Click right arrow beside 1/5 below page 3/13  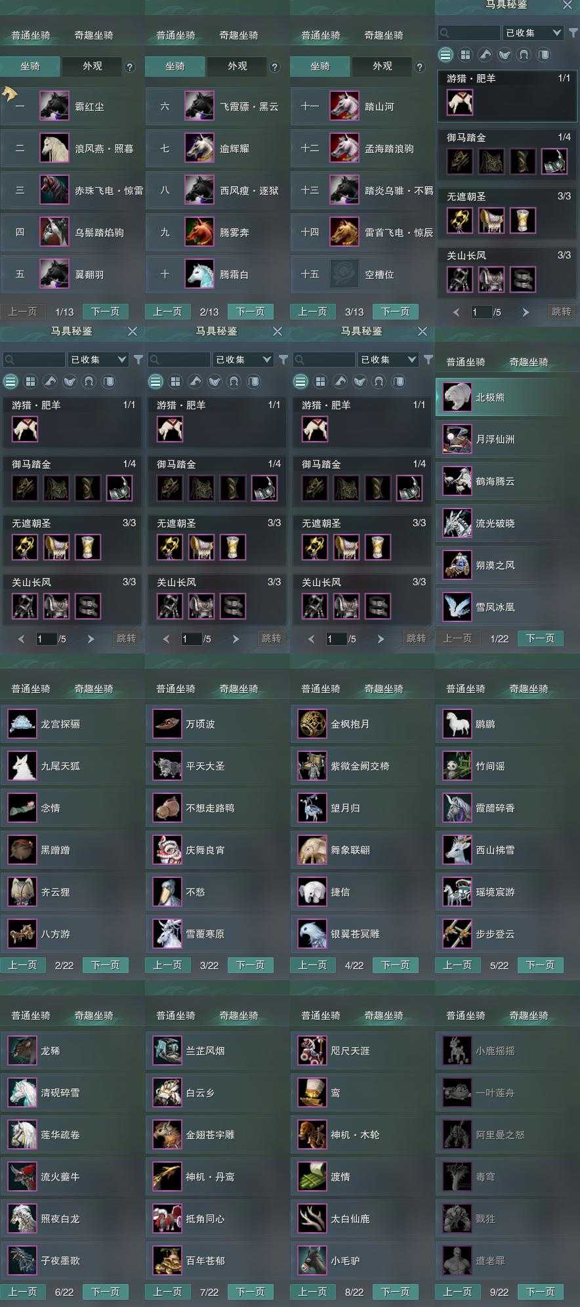381,638
